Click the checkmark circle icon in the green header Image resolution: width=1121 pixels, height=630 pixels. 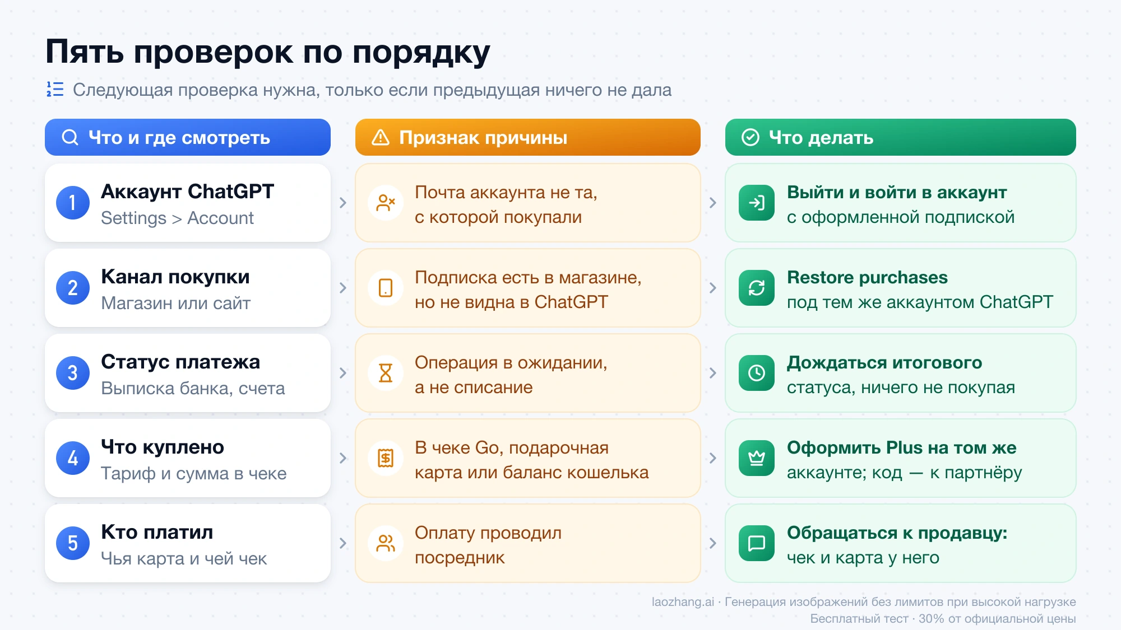(x=750, y=137)
